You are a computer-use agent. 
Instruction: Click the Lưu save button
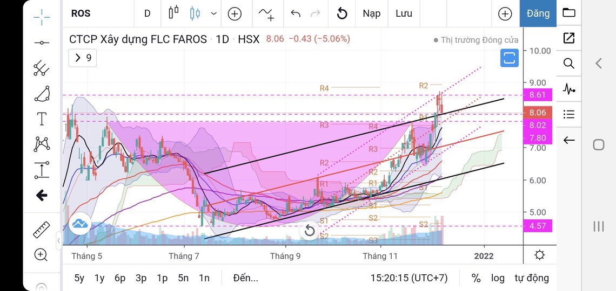pos(404,13)
